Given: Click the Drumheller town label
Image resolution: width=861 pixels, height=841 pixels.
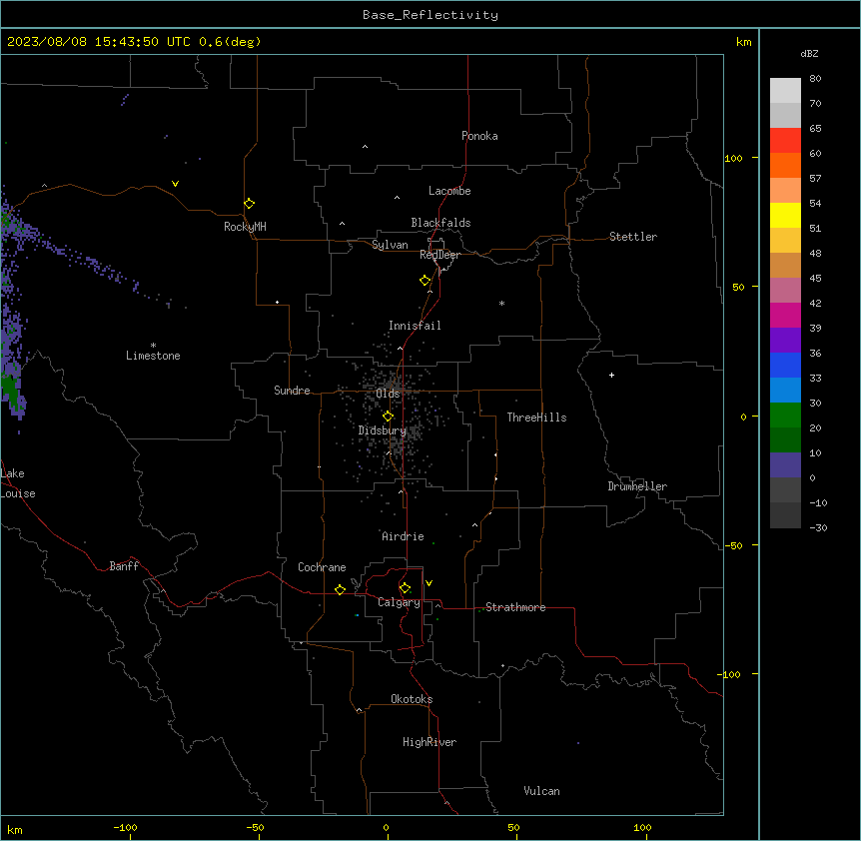Looking at the screenshot, I should pyautogui.click(x=637, y=486).
